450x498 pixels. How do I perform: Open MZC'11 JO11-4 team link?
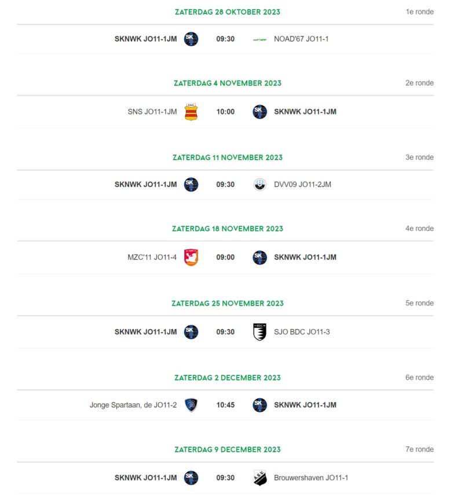pos(152,257)
